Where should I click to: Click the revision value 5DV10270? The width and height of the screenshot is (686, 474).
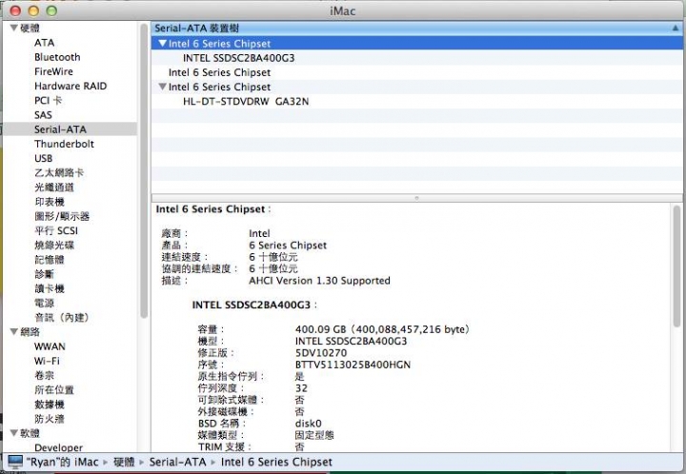[321, 352]
